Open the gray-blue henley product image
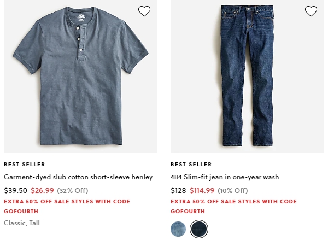Image resolution: width=328 pixels, height=240 pixels. tap(80, 76)
